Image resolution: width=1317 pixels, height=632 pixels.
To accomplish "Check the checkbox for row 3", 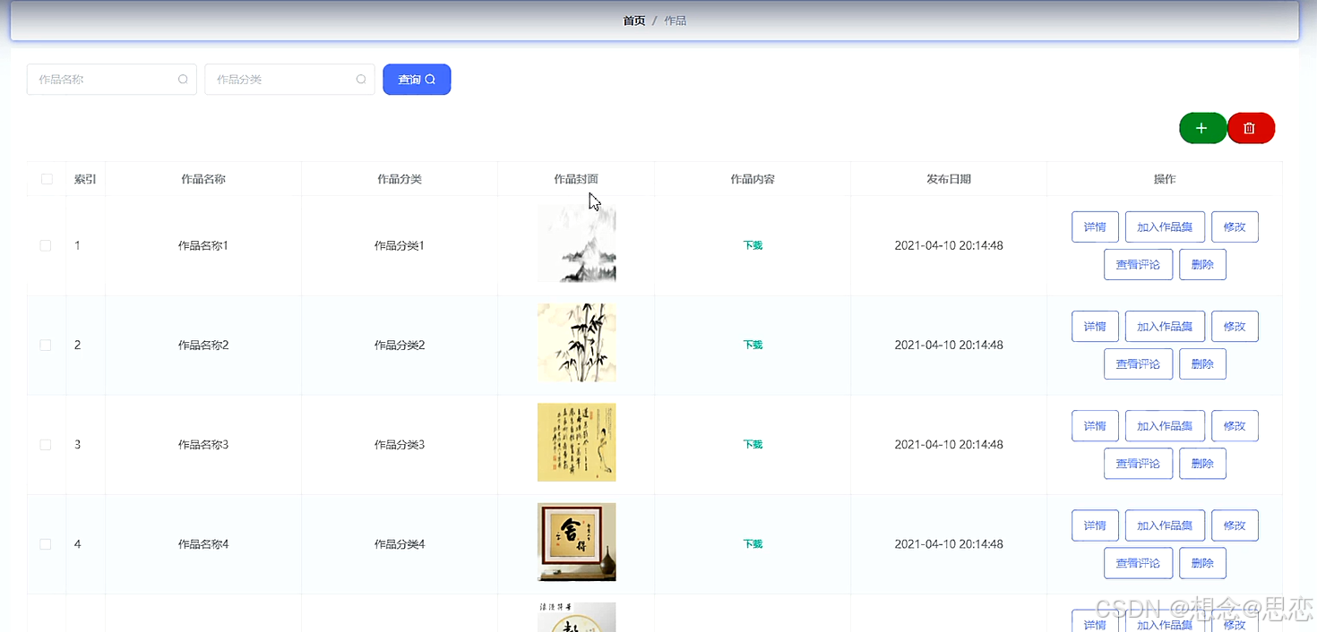I will click(46, 444).
